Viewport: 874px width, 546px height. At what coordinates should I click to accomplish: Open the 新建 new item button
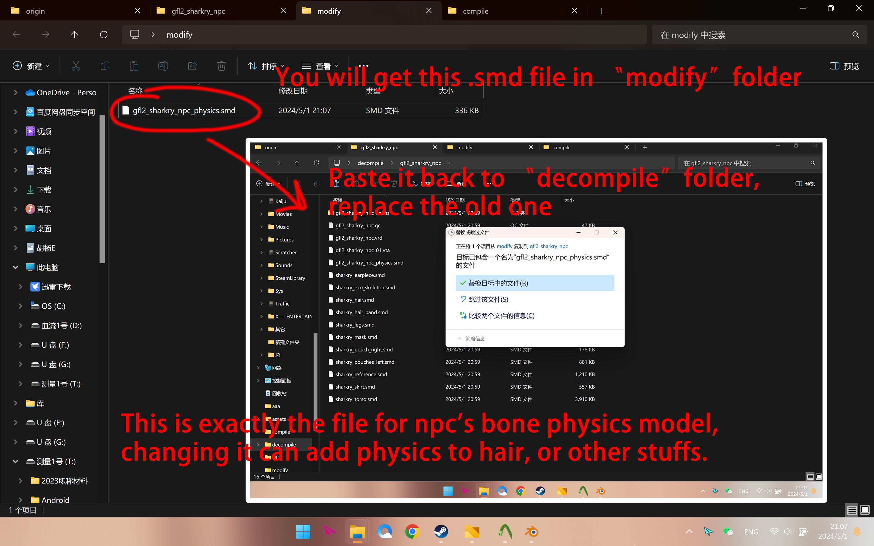pyautogui.click(x=31, y=66)
